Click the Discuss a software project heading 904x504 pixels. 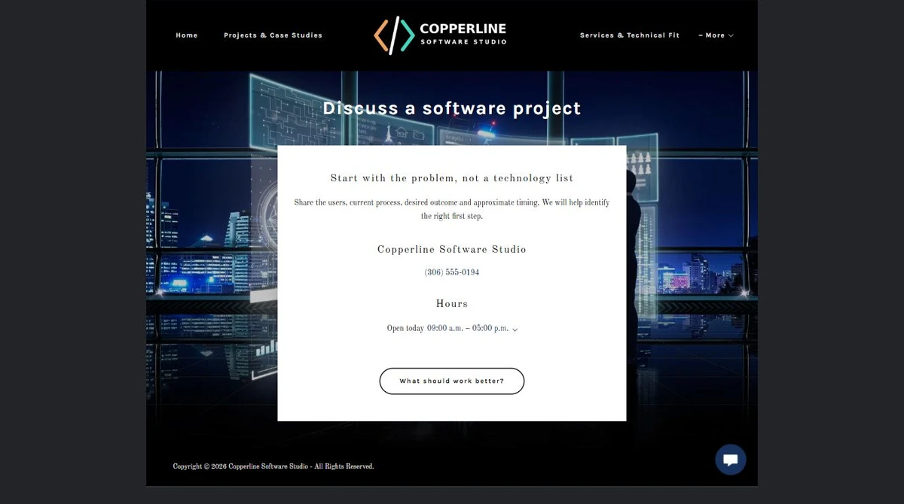tap(452, 108)
